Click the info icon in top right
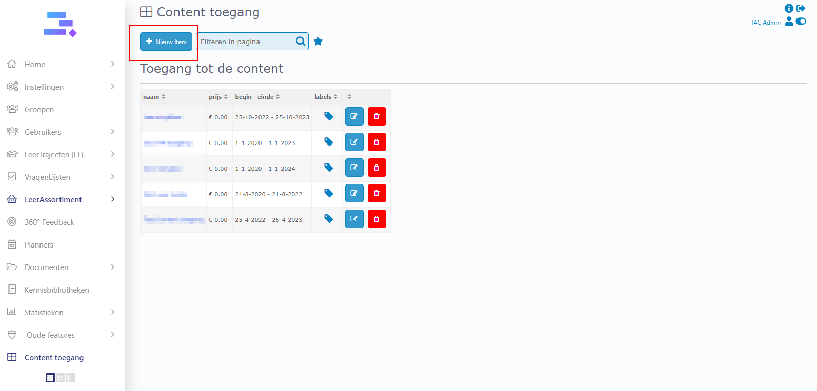Image resolution: width=817 pixels, height=391 pixels. [789, 8]
